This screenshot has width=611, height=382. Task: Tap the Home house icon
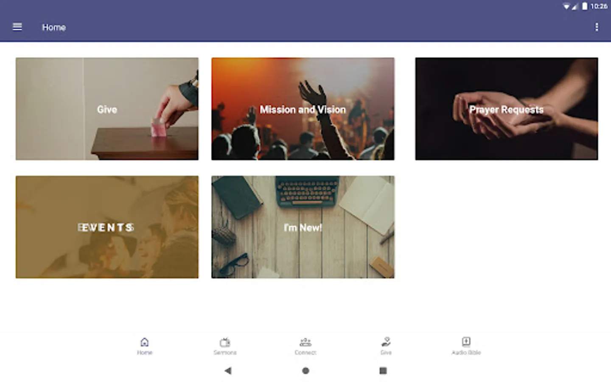[x=145, y=342]
